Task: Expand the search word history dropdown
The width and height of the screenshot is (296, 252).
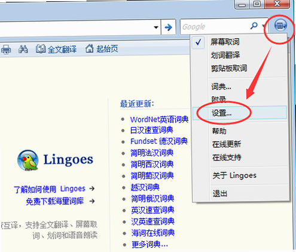Action: pos(156,28)
